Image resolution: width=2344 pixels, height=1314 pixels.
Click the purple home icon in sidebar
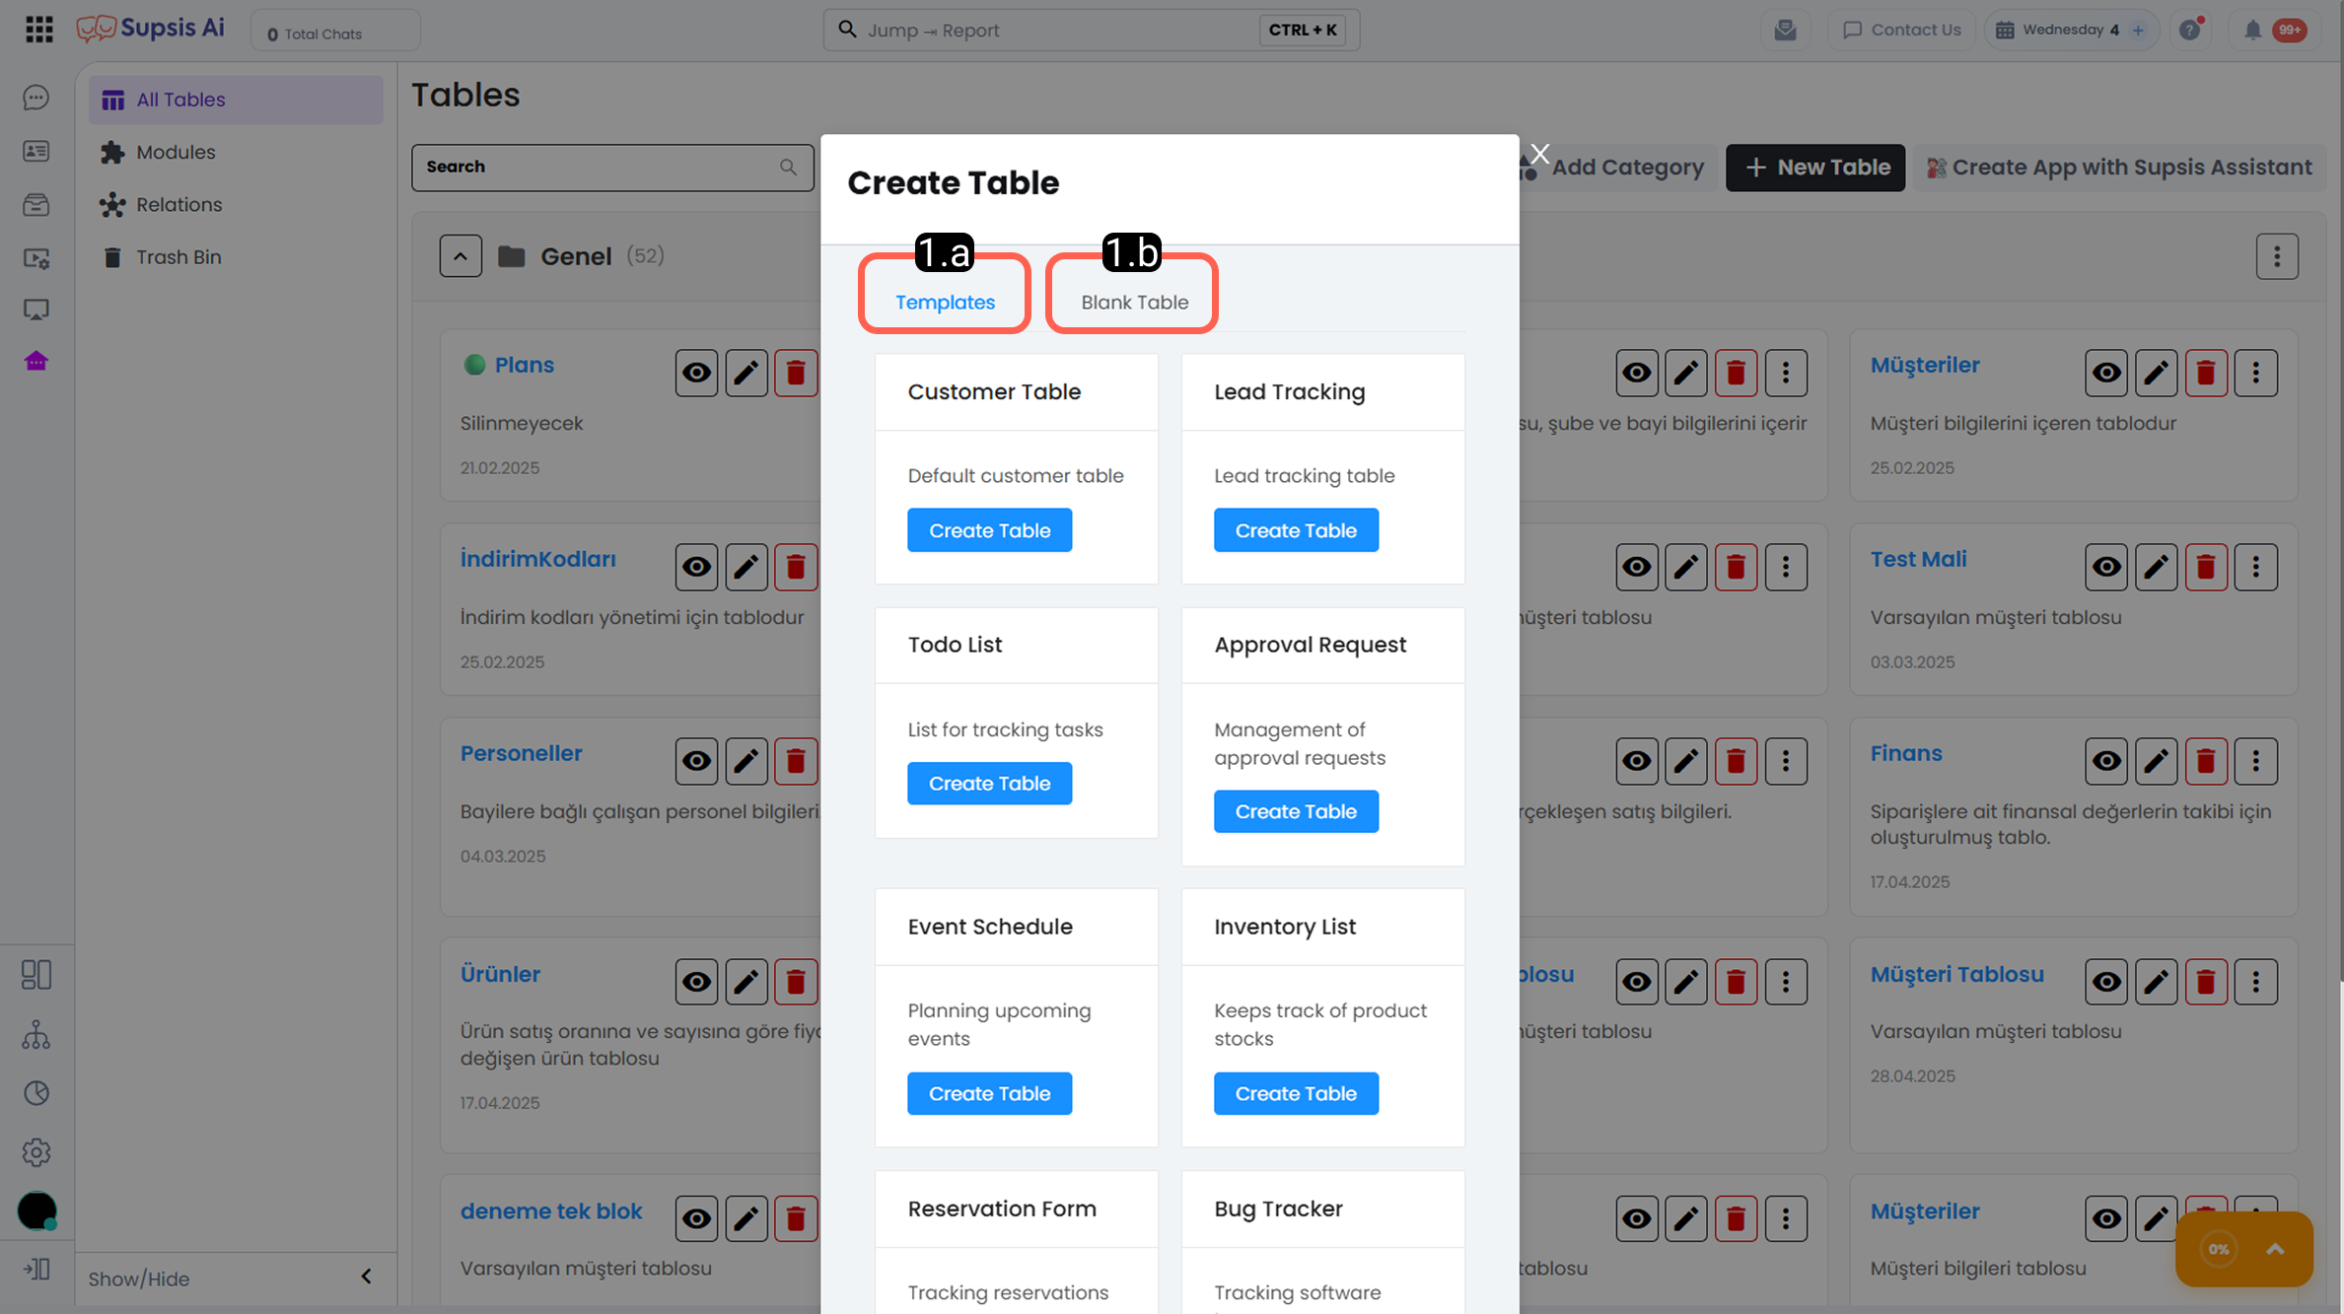click(36, 361)
